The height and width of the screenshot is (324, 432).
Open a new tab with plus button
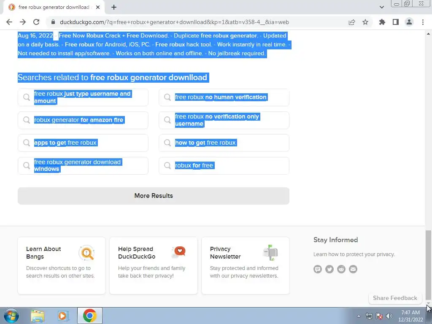coord(114,7)
